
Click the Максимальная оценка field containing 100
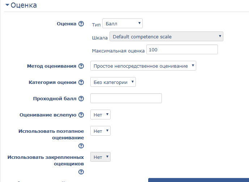click(182, 50)
